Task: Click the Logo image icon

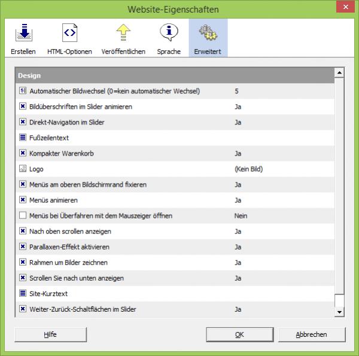Action: point(23,169)
